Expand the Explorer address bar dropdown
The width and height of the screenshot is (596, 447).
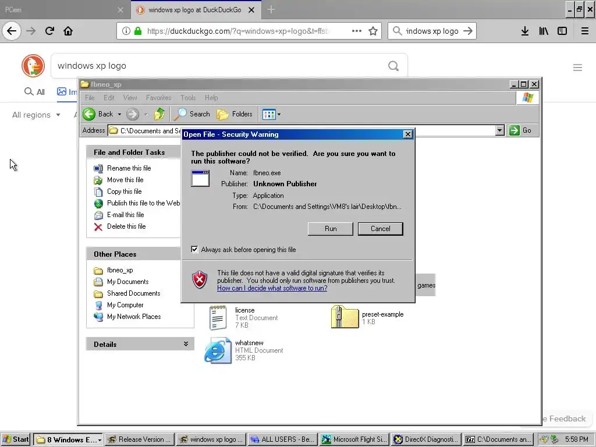coord(500,130)
